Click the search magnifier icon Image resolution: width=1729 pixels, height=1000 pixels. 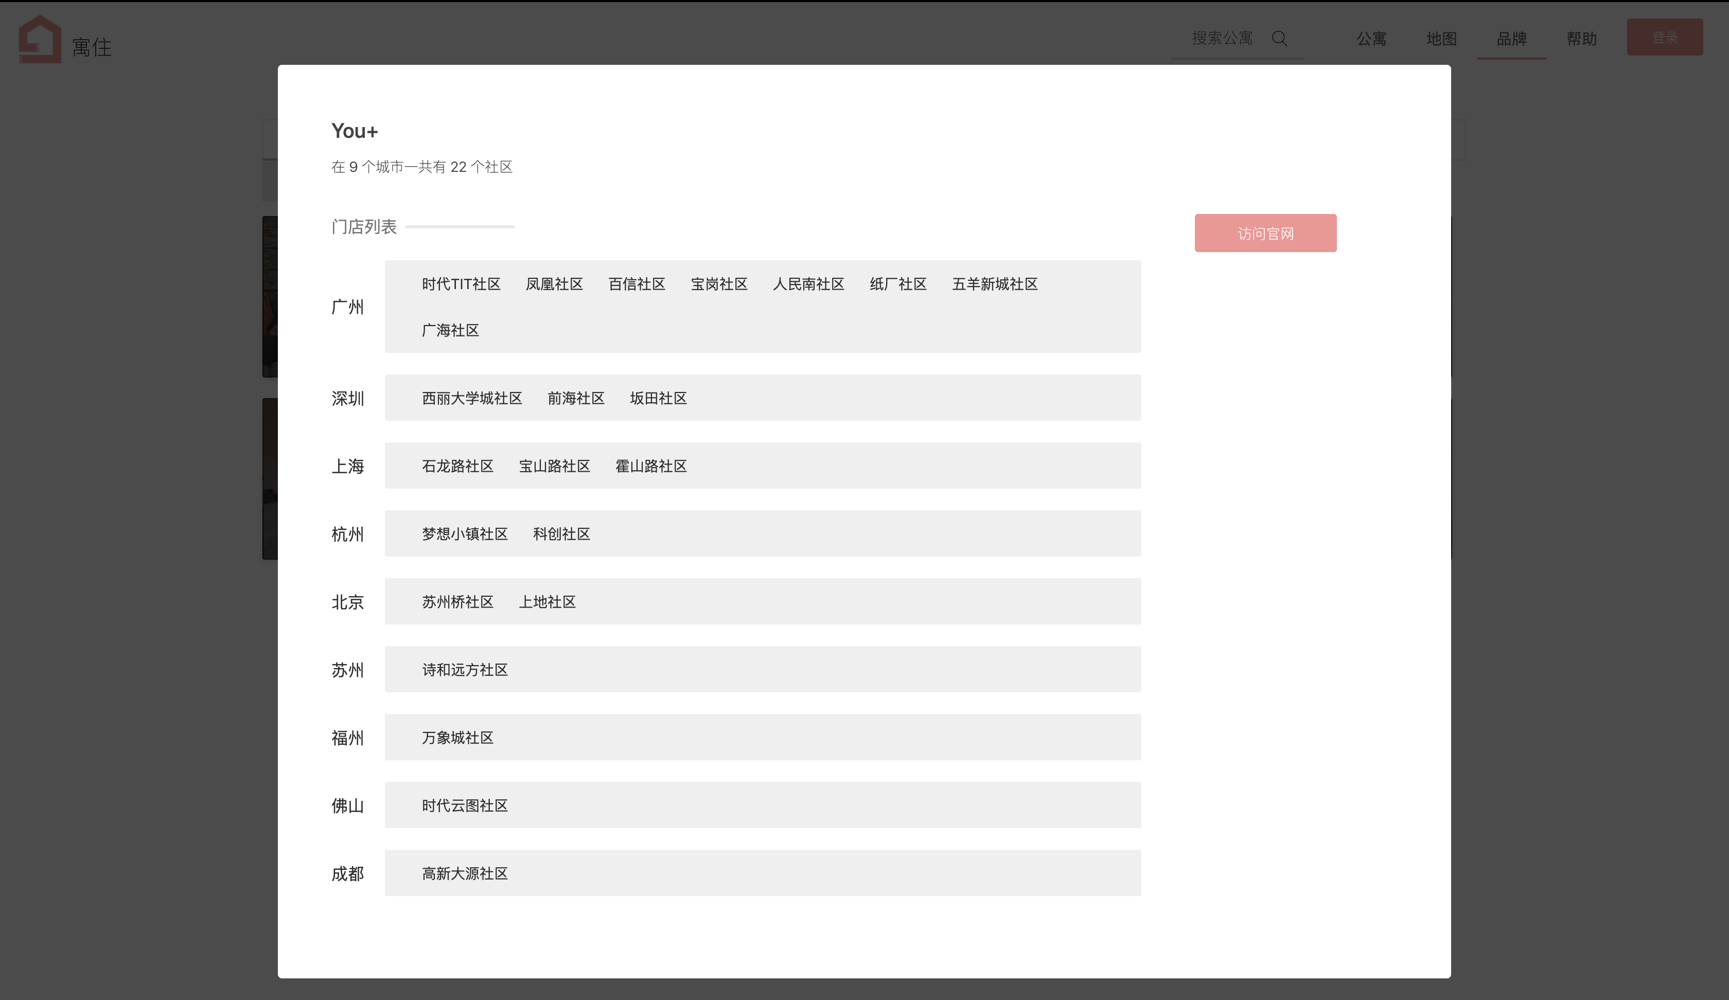coord(1280,39)
